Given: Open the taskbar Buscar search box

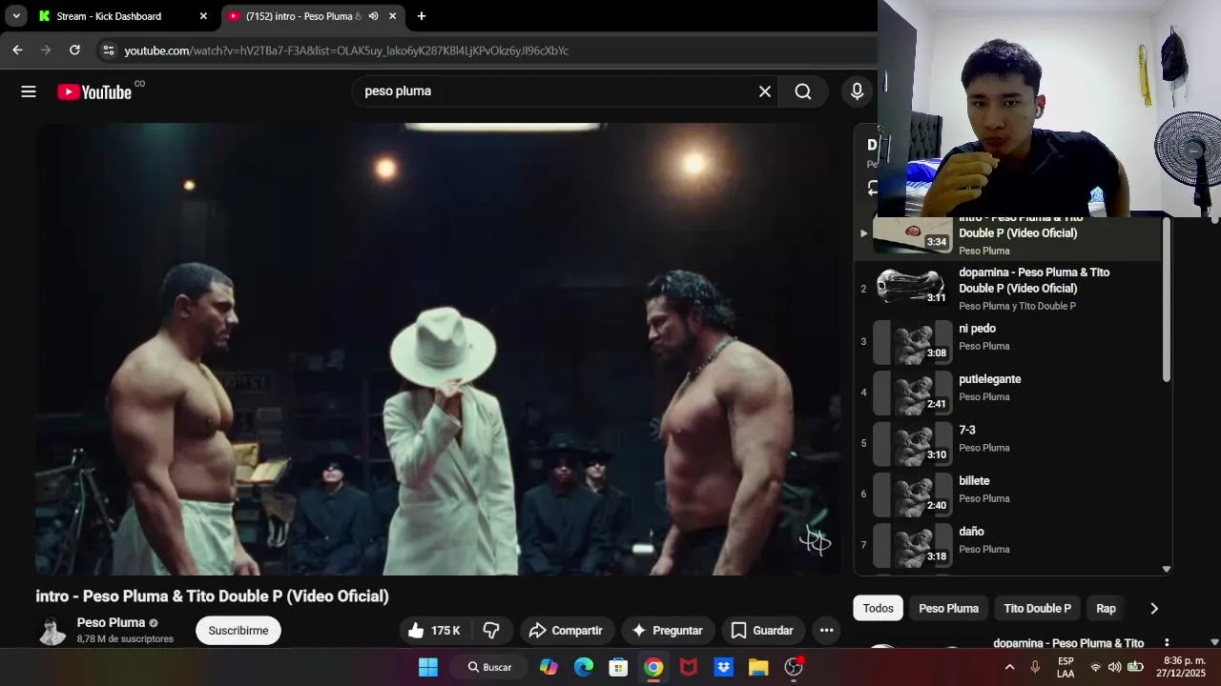Looking at the screenshot, I should tap(489, 667).
